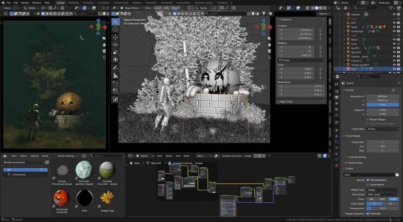This screenshot has height=222, width=403.
Task: Expand the Head object in outliner
Action: pyautogui.click(x=344, y=27)
